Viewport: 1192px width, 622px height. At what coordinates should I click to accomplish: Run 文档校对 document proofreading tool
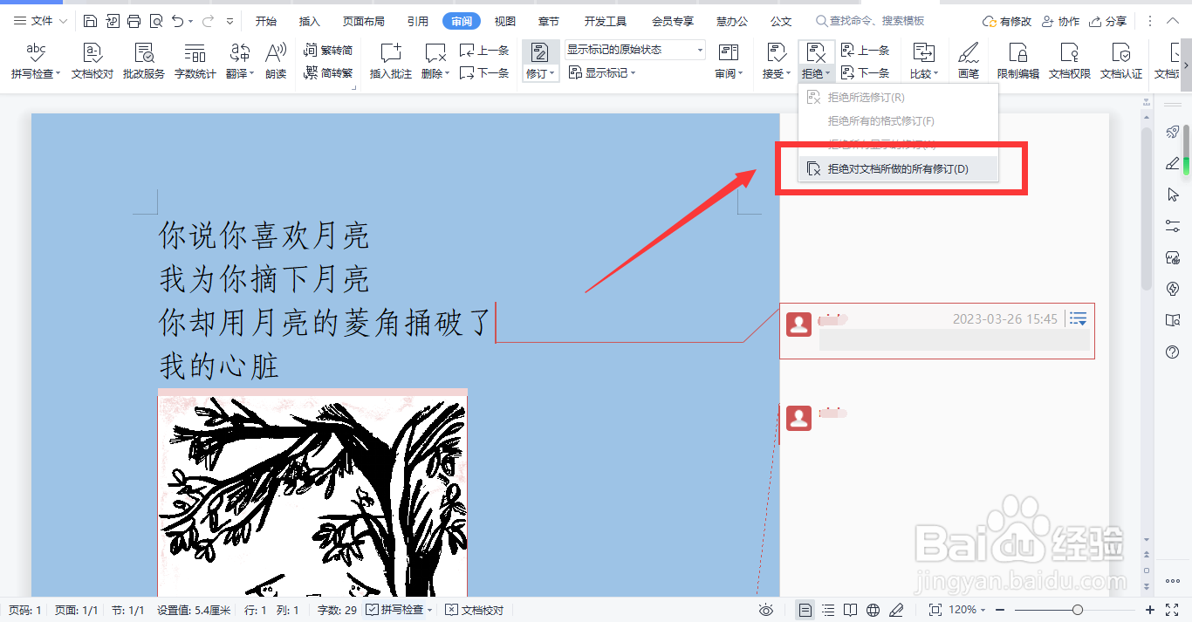[x=92, y=62]
